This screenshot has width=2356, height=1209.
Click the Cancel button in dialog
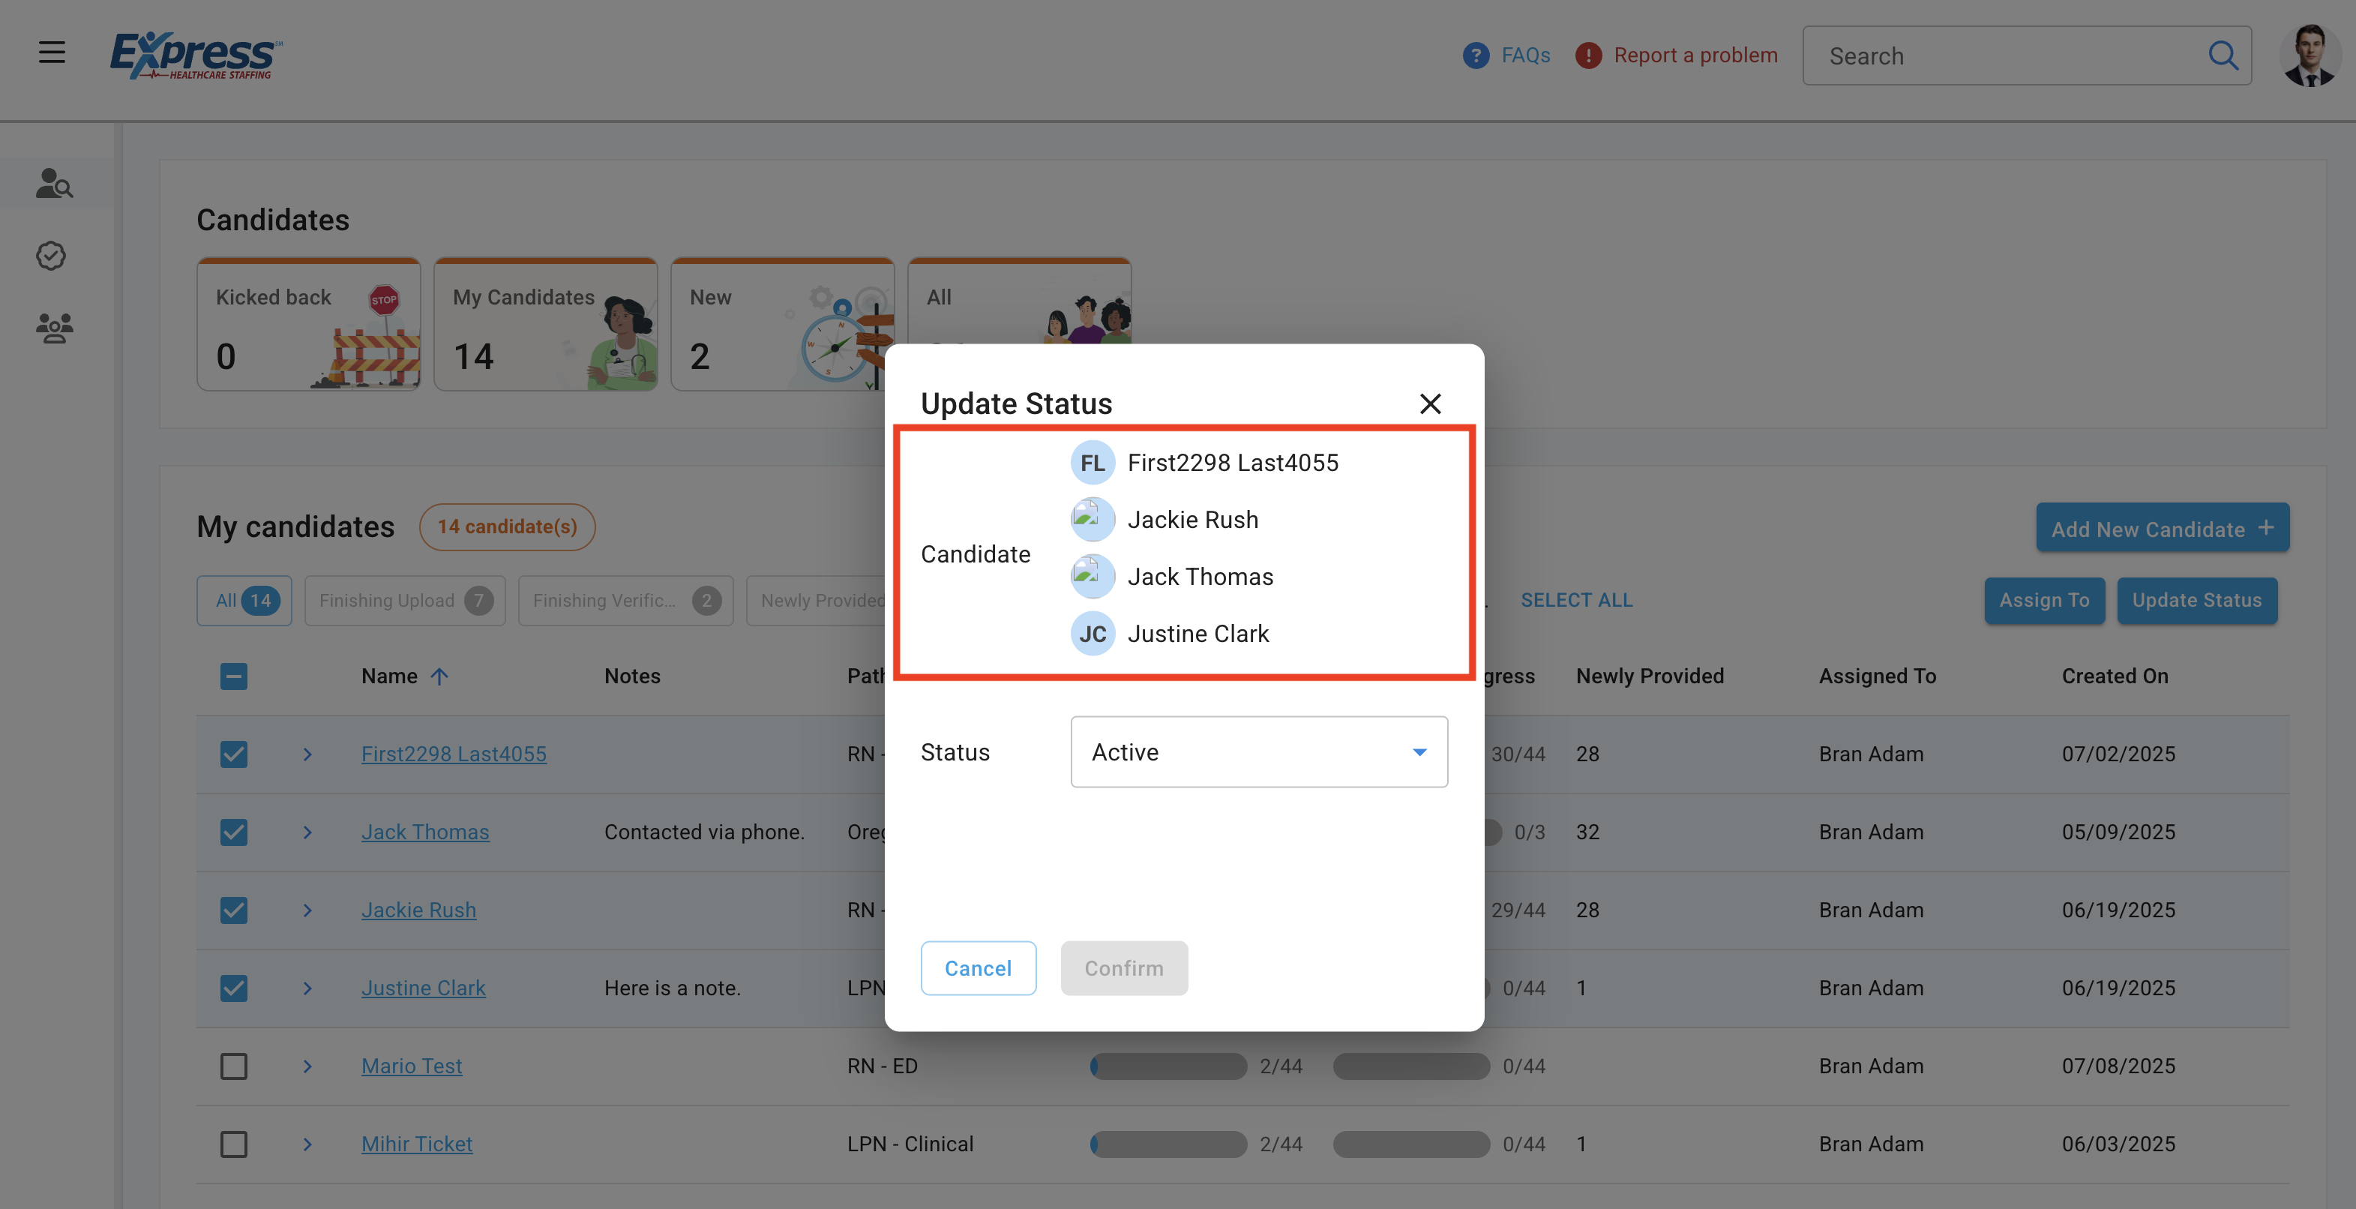point(978,968)
